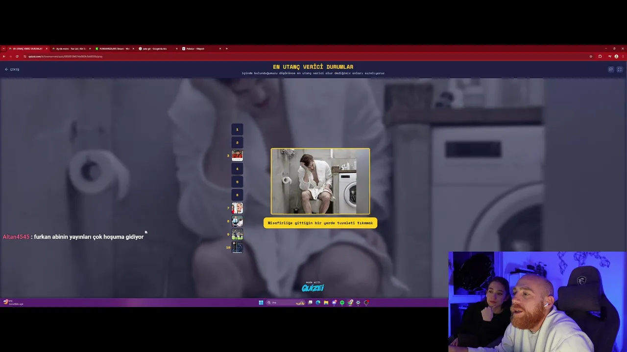
Task: Click the site info icon beside the URL
Action: [x=24, y=56]
